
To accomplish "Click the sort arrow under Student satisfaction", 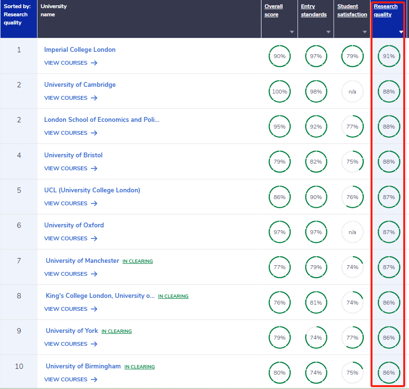I will tap(365, 32).
